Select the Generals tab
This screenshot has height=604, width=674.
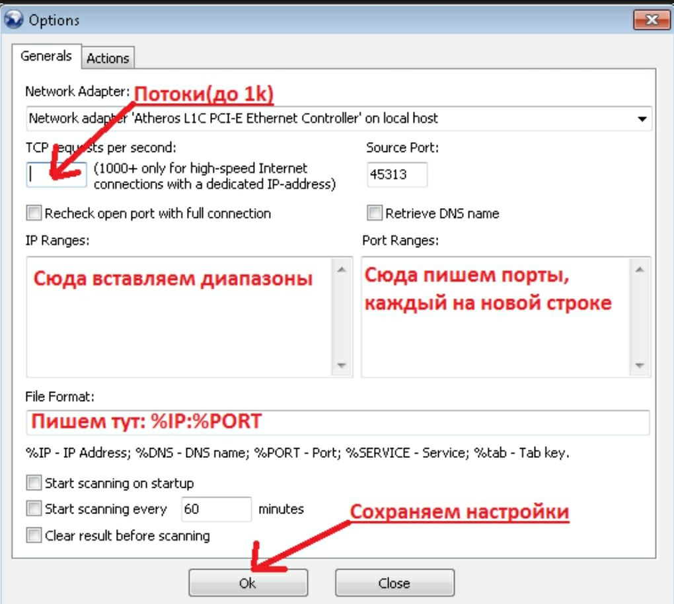coord(46,56)
